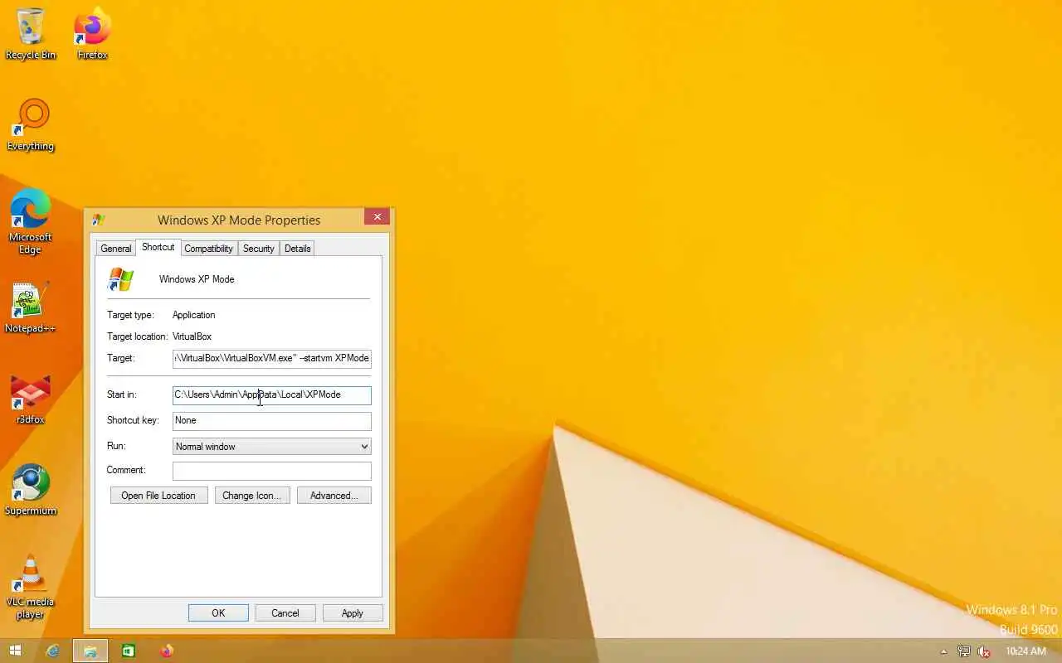
Task: Click the 'Windows XP Mode' name text
Action: pyautogui.click(x=197, y=279)
